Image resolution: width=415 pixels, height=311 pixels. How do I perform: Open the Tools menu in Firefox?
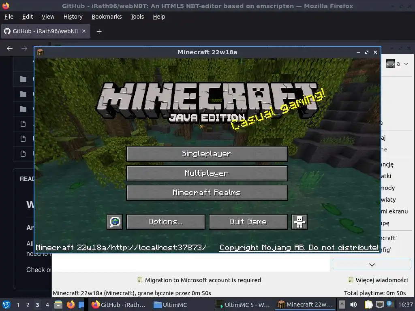(137, 17)
